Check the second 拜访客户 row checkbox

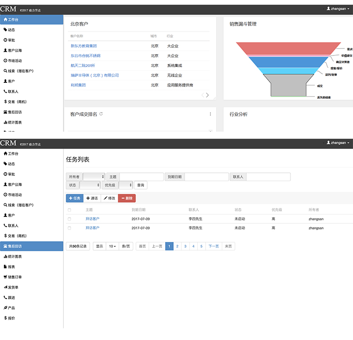pos(69,228)
